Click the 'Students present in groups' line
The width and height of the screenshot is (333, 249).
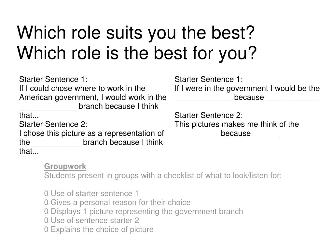tap(163, 176)
